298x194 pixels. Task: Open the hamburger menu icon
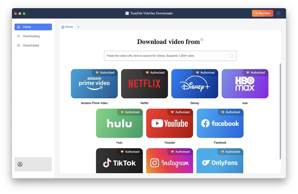[x=278, y=13]
